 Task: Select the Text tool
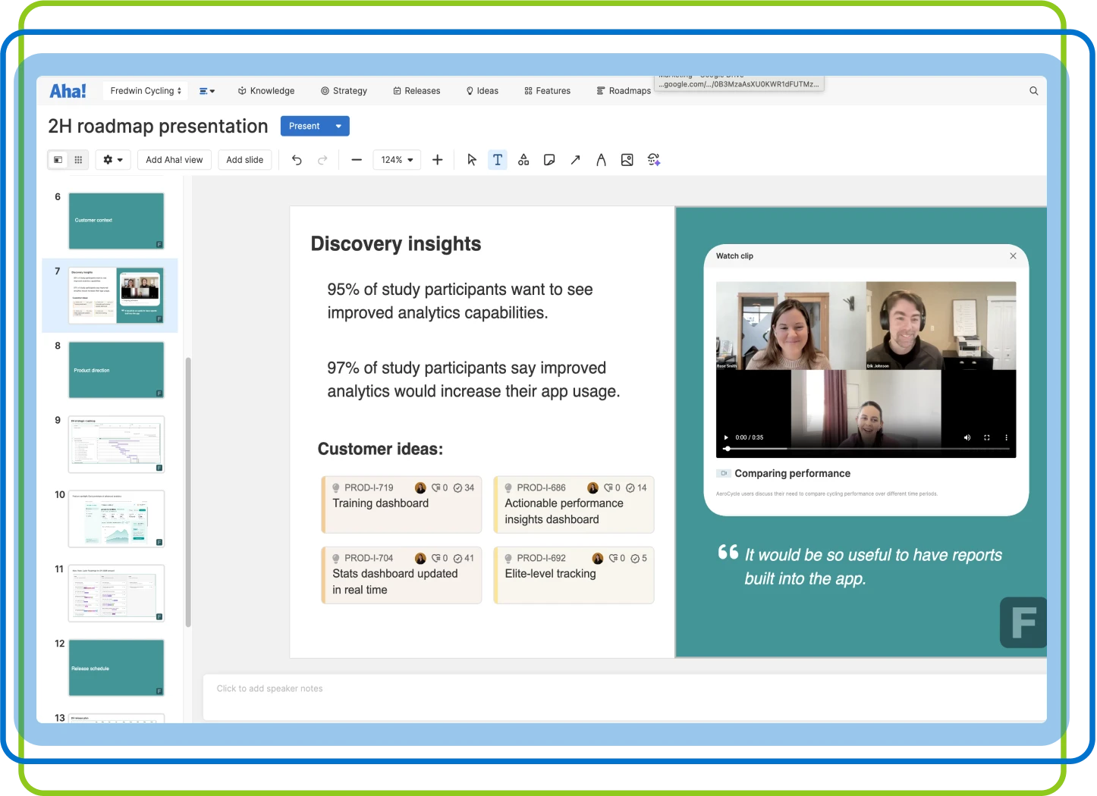[x=498, y=160]
